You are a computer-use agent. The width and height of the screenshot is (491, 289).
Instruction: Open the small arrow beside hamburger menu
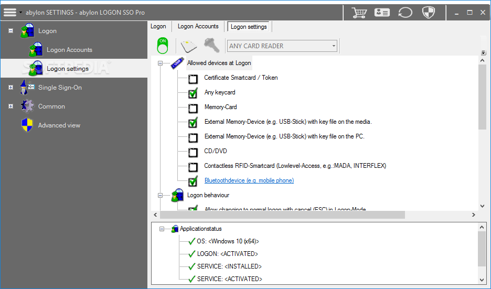click(20, 13)
